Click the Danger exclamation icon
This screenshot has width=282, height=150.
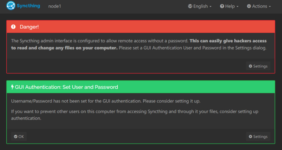14,27
